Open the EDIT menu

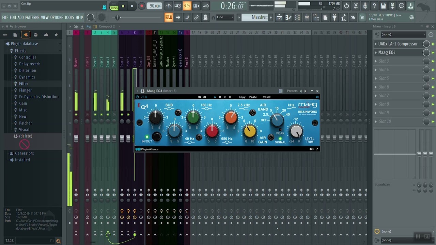pos(13,17)
